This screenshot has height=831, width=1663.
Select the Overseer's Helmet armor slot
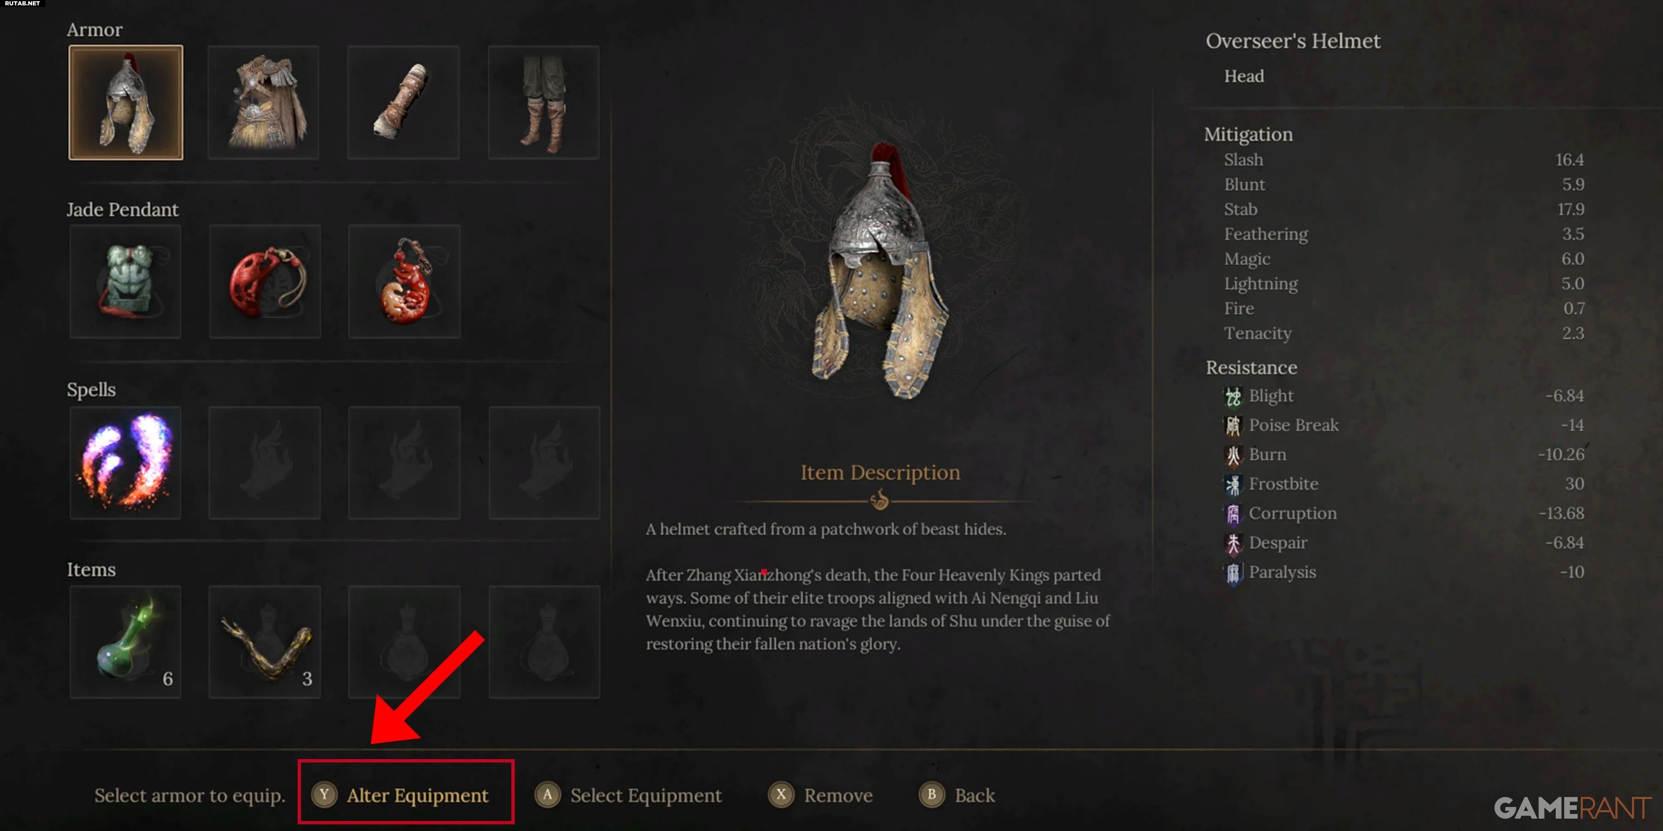click(126, 103)
